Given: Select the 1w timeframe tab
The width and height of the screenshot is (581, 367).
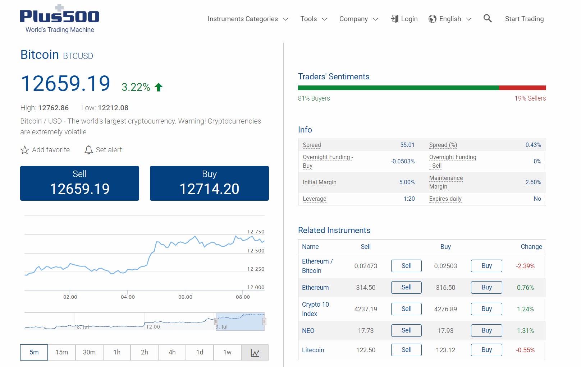Looking at the screenshot, I should pyautogui.click(x=227, y=352).
